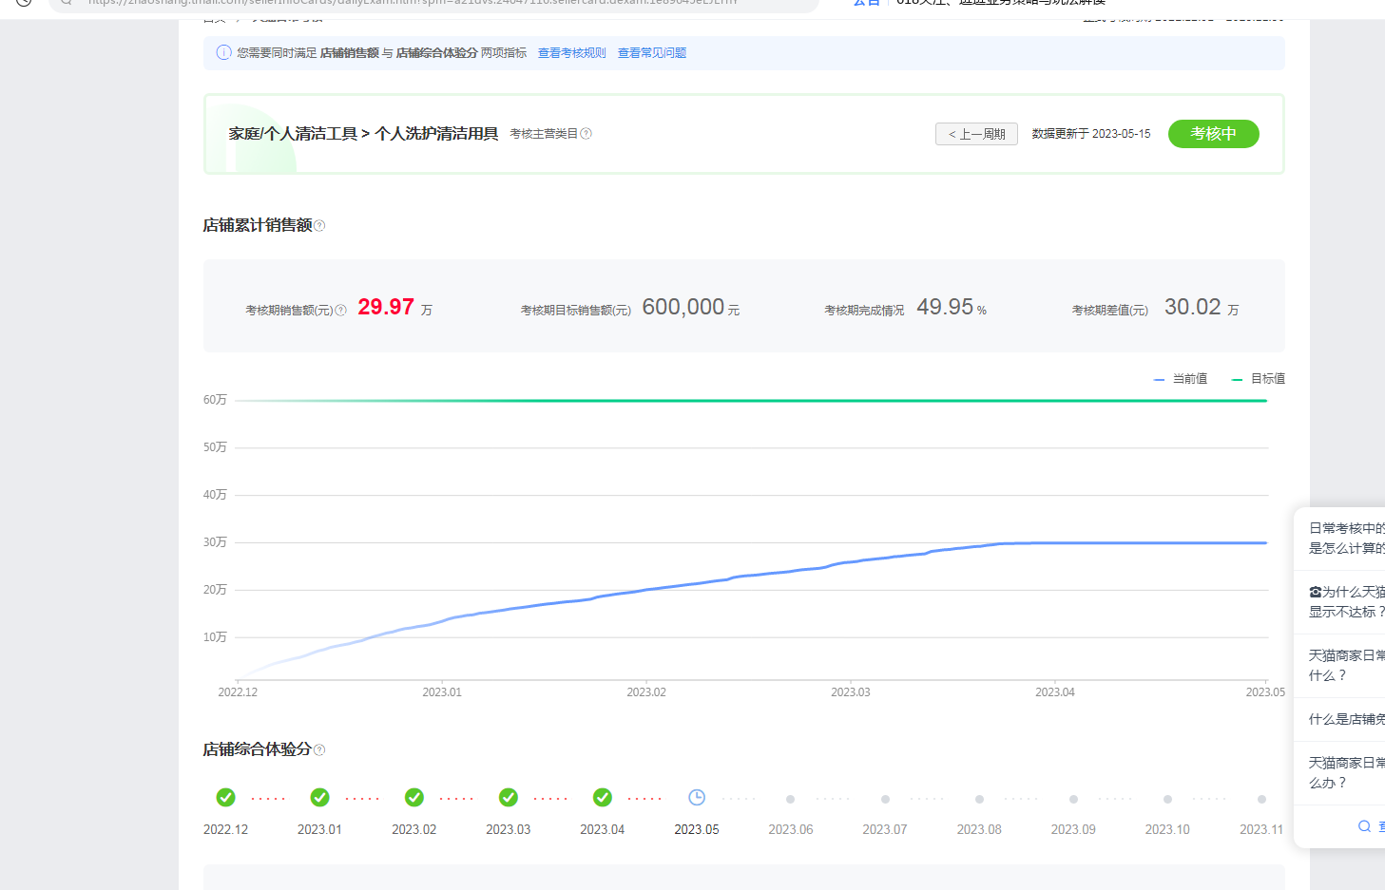Open the help tooltip beside 考核主营类目
Viewport: 1385px width, 890px height.
point(586,134)
